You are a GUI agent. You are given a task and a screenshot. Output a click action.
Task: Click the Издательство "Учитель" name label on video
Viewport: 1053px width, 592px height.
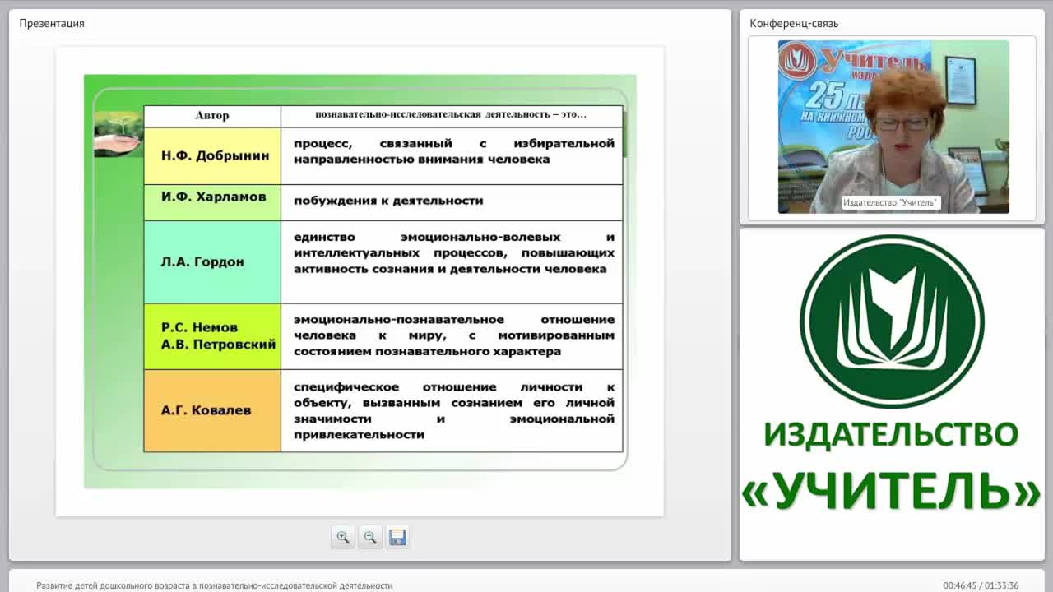(891, 202)
